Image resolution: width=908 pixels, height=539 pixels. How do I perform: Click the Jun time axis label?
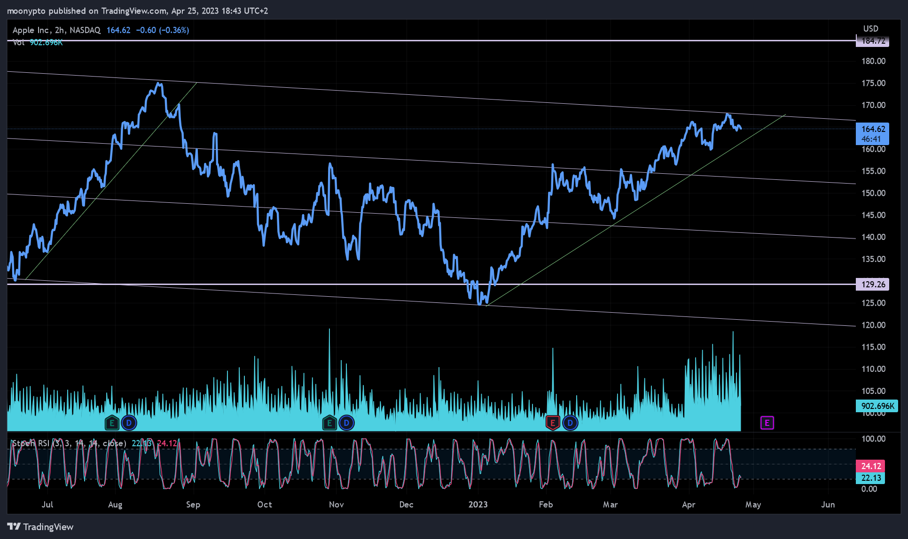point(828,504)
